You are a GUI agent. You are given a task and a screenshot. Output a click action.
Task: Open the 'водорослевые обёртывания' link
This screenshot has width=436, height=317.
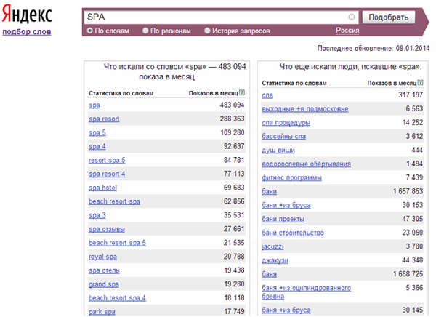click(306, 164)
